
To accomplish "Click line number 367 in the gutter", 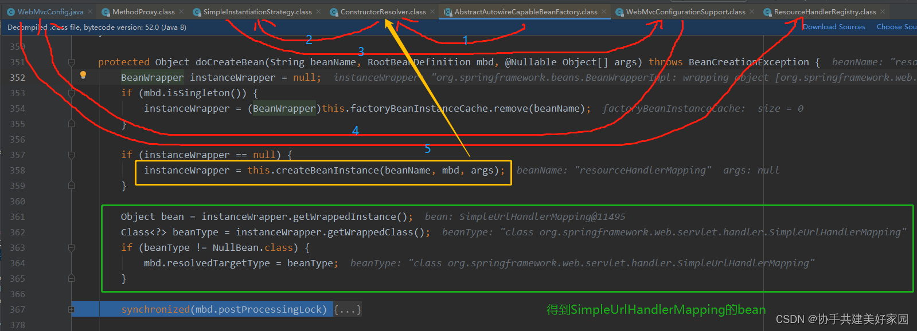I will coord(17,309).
